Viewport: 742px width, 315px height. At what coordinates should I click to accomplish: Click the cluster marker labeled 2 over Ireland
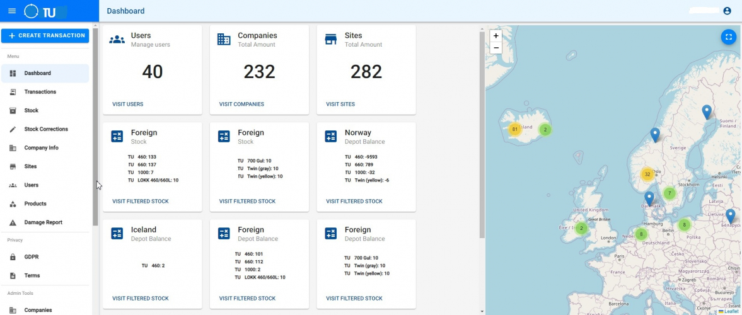(x=581, y=229)
